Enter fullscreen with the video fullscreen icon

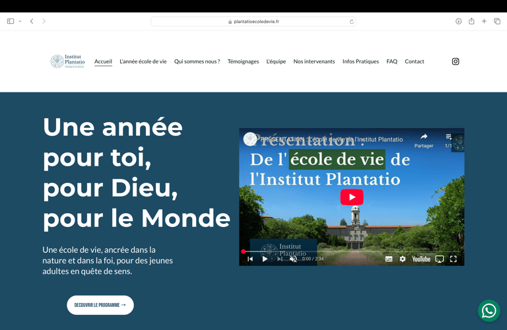click(x=454, y=259)
